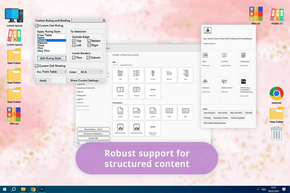Uncheck the Bottom outside edge
290x193 pixels.
tap(89, 41)
